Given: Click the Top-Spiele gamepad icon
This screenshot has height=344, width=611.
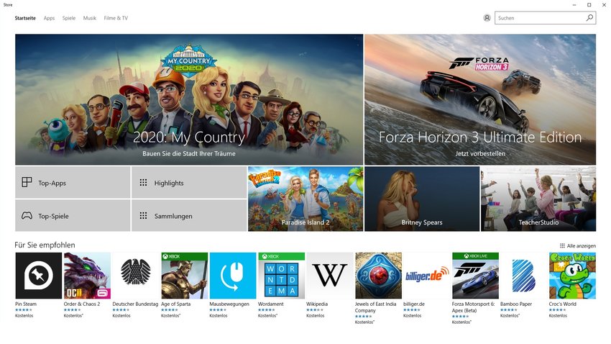Looking at the screenshot, I should tap(27, 215).
